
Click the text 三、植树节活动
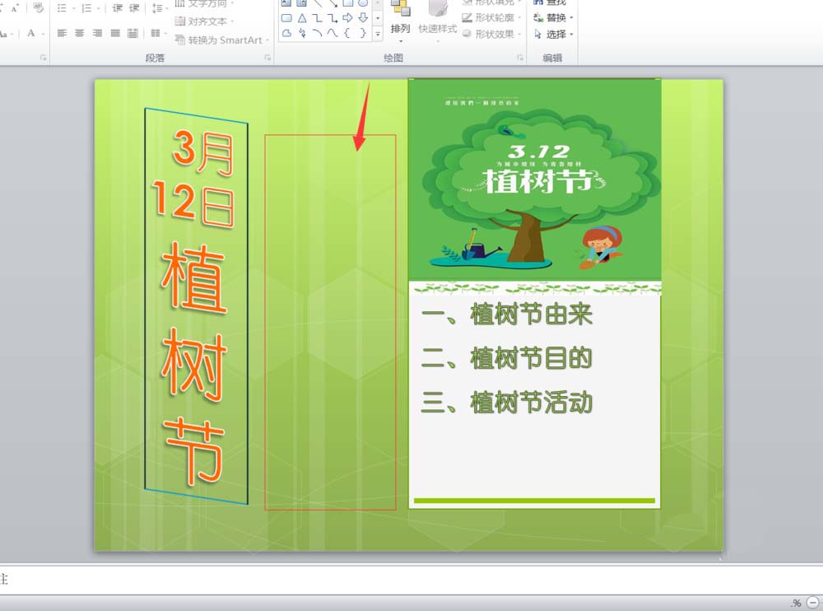[x=507, y=403]
